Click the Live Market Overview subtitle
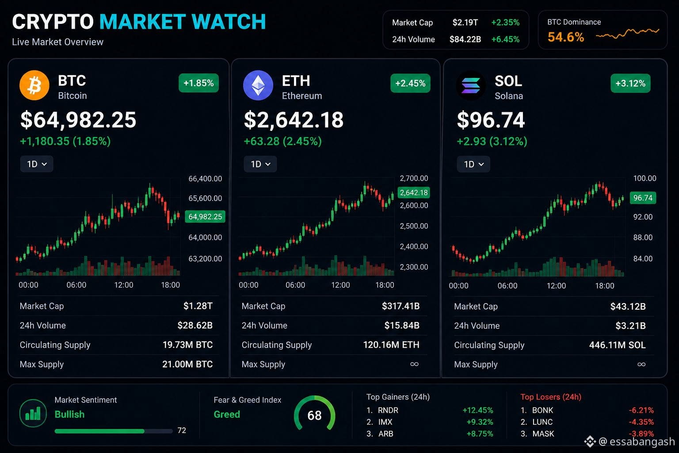Image resolution: width=679 pixels, height=453 pixels. [x=57, y=42]
